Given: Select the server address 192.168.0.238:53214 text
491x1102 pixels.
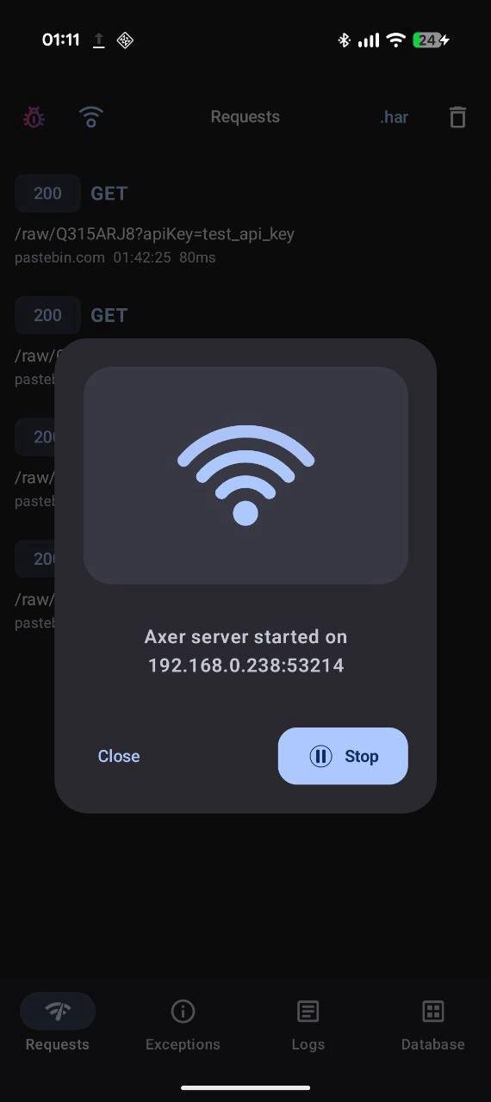Looking at the screenshot, I should (x=245, y=666).
